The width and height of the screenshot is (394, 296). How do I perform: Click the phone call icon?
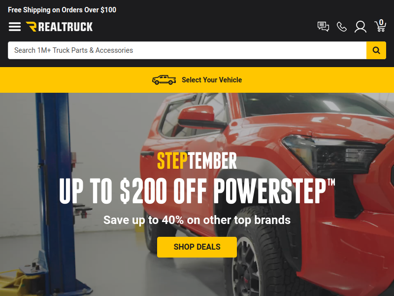(342, 27)
